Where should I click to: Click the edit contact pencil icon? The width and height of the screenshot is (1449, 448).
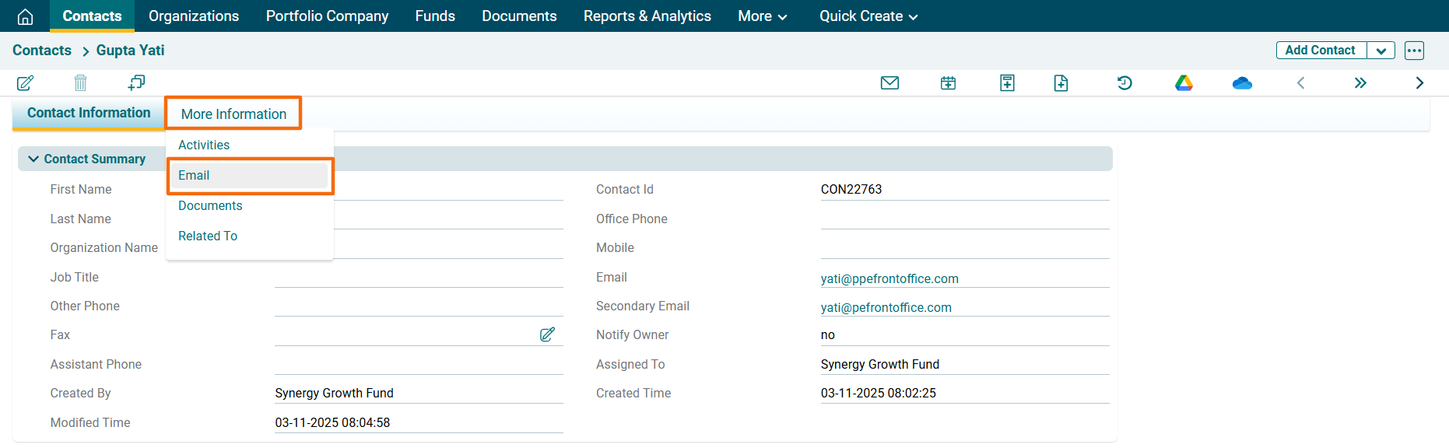(x=25, y=83)
